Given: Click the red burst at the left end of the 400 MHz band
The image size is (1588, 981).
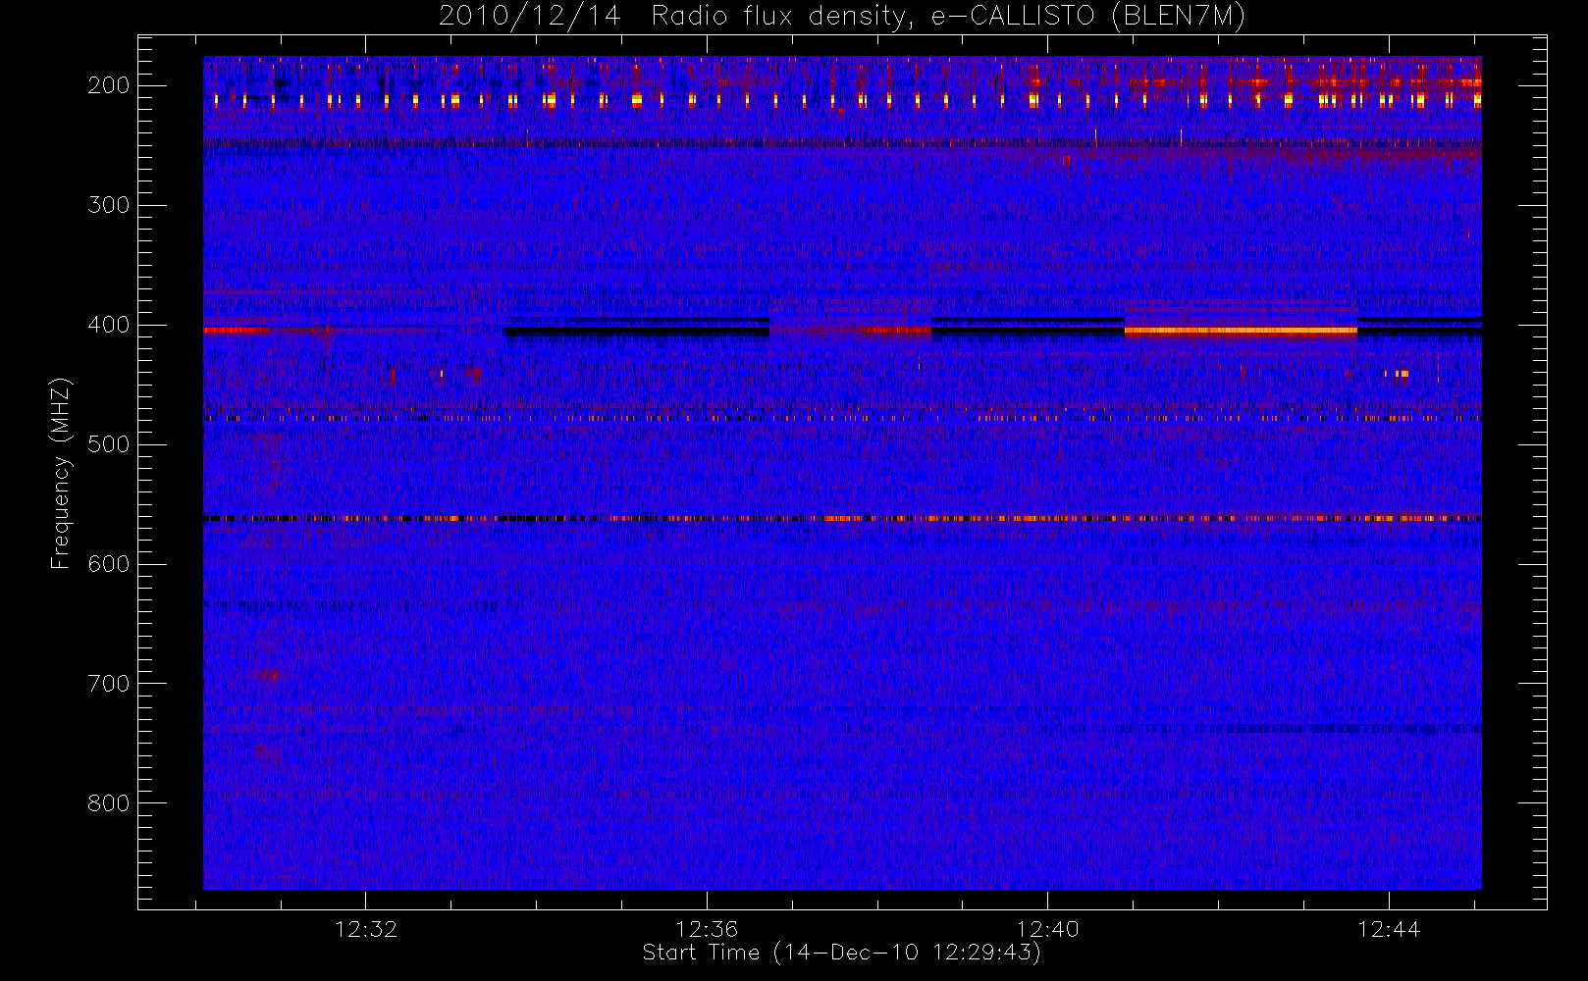Looking at the screenshot, I should pyautogui.click(x=236, y=331).
